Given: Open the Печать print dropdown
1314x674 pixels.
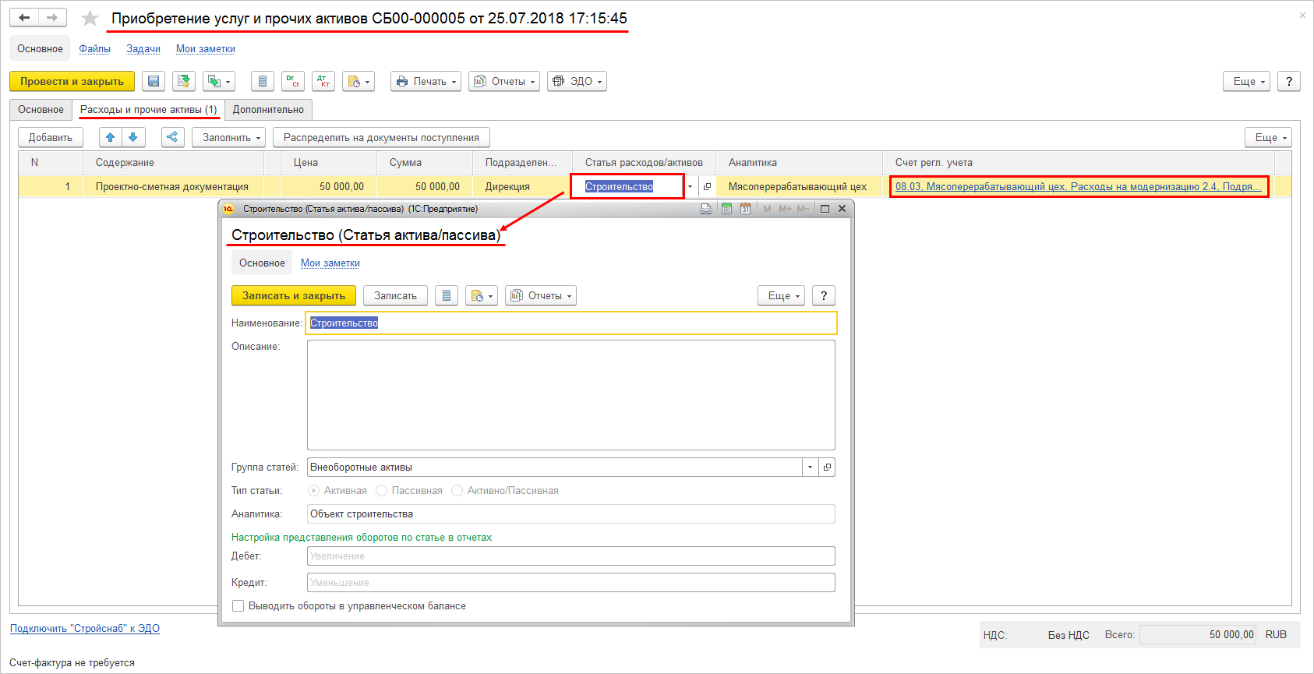Looking at the screenshot, I should pyautogui.click(x=426, y=81).
